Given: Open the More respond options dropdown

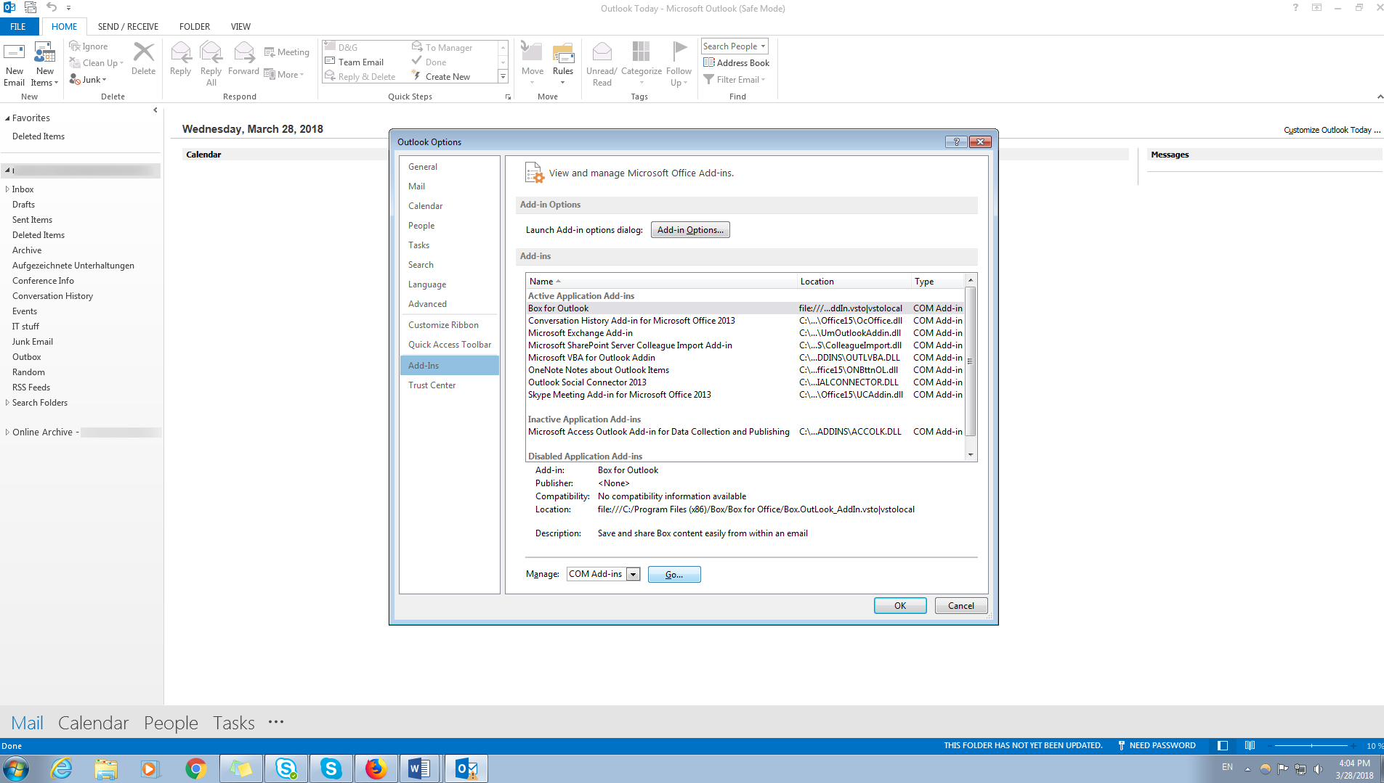Looking at the screenshot, I should [x=284, y=75].
